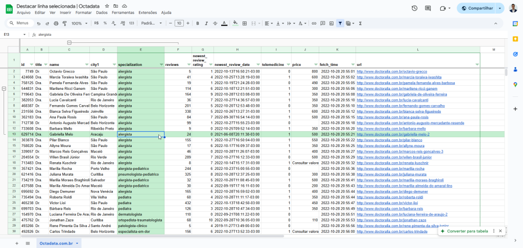Open the font family dropdown Padrã...
Image resolution: width=523 pixels, height=248 pixels.
click(151, 23)
